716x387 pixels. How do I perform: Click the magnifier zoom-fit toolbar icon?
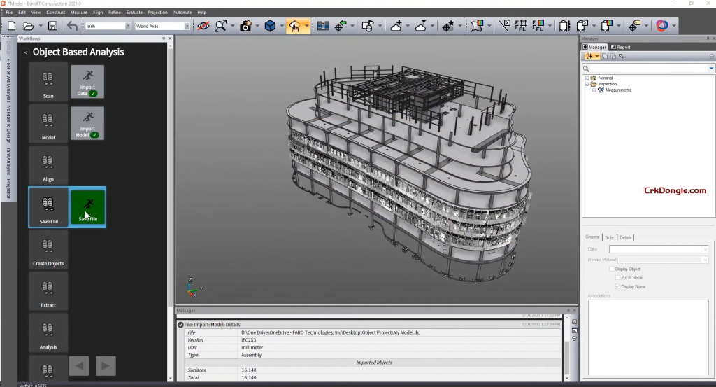coord(222,26)
